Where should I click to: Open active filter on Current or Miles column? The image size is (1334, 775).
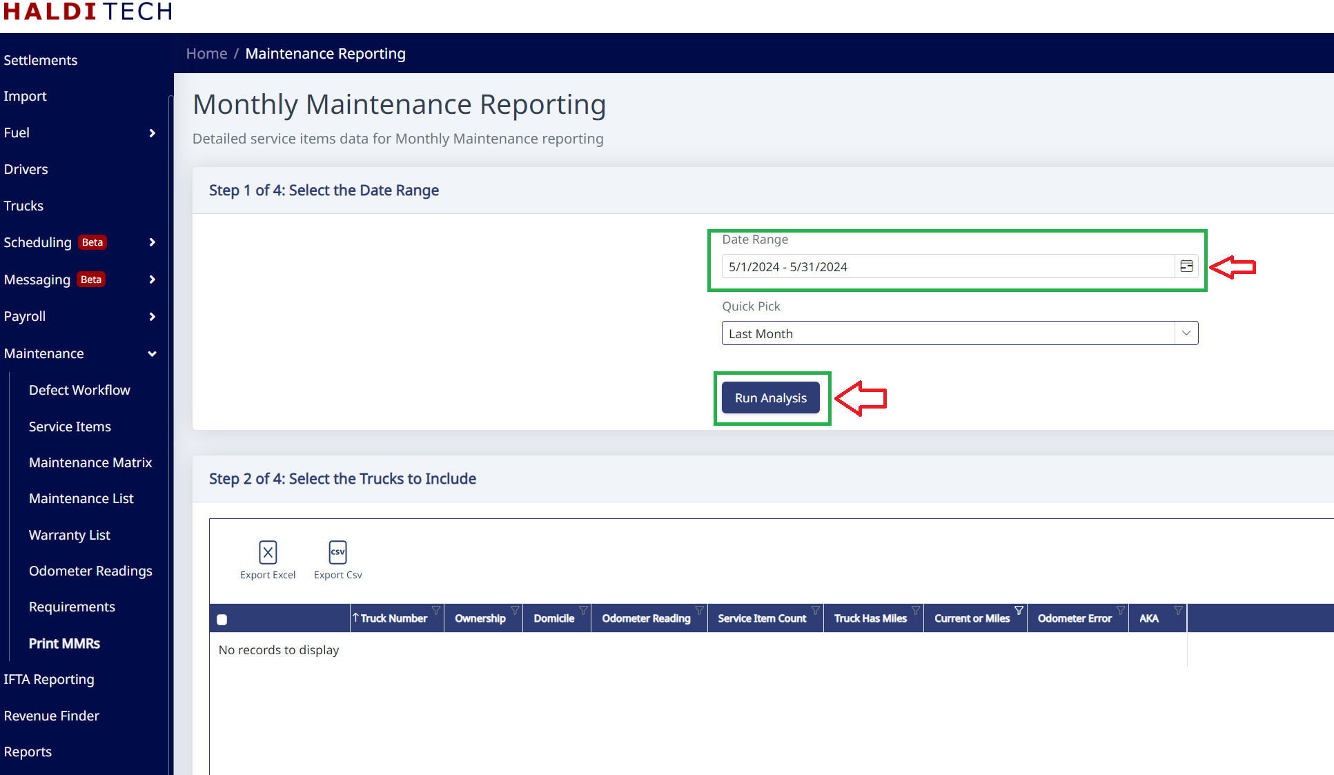(1019, 611)
